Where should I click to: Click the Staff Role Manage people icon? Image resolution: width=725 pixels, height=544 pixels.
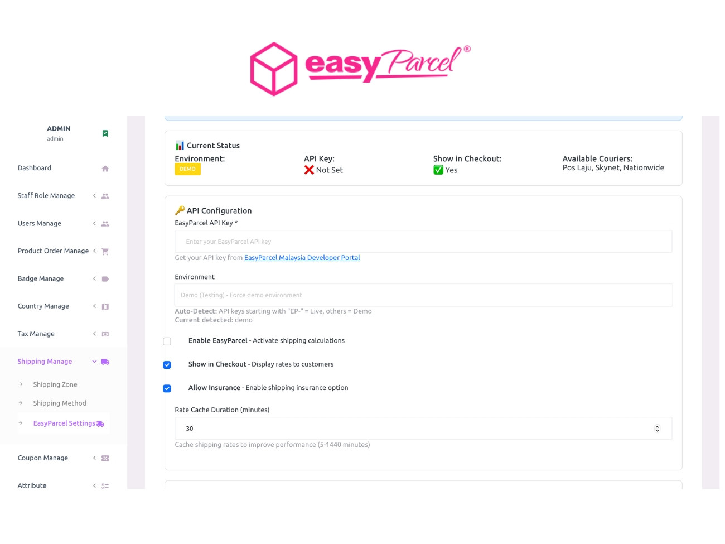tap(105, 196)
